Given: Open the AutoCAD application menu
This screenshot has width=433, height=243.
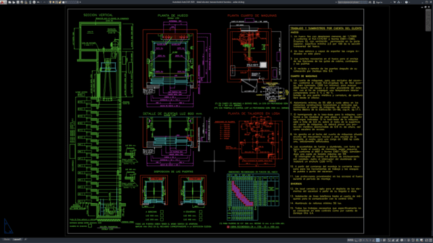Looking at the screenshot, I should pos(3,2).
